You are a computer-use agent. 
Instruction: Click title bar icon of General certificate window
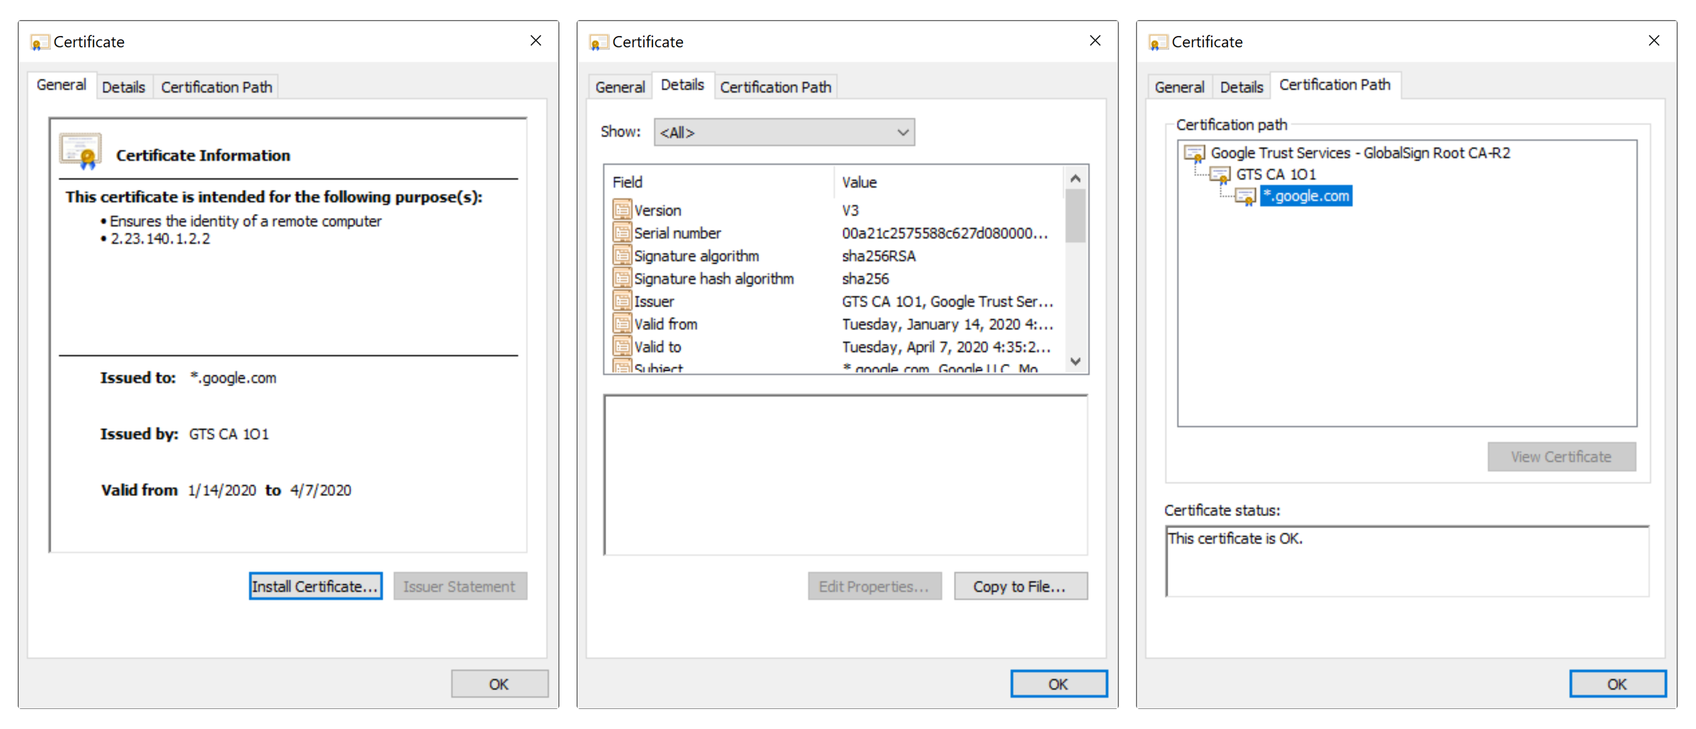[39, 42]
